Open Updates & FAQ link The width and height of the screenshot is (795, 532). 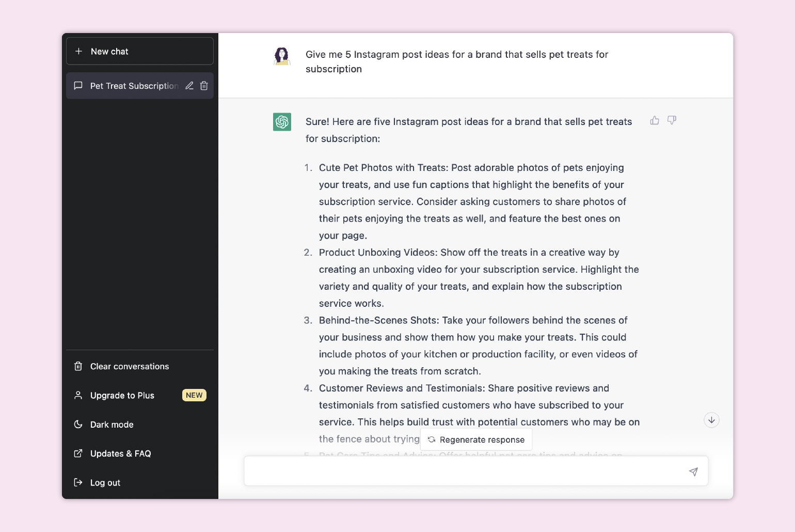click(x=120, y=453)
